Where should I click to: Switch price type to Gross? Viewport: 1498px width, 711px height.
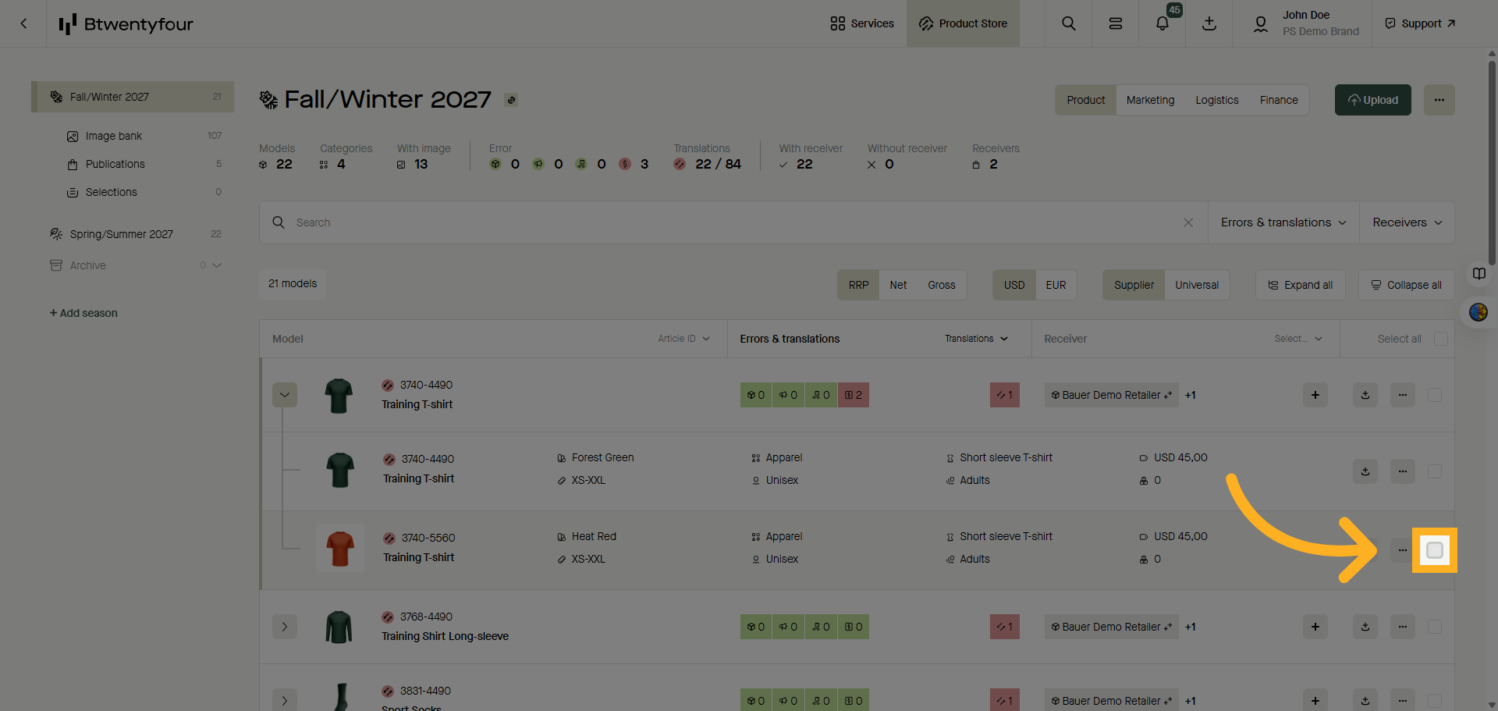942,285
